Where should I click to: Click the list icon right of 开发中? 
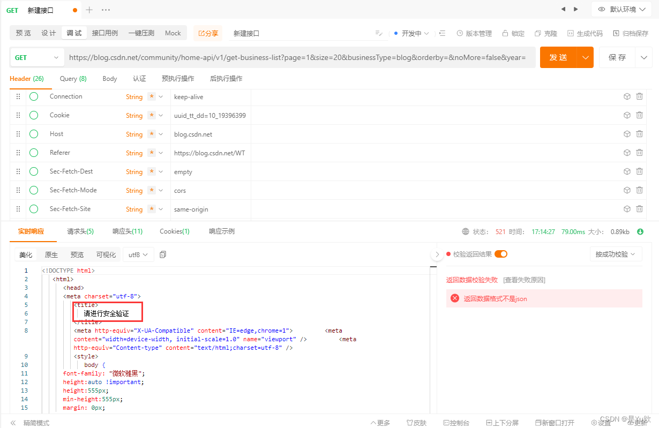tap(442, 33)
